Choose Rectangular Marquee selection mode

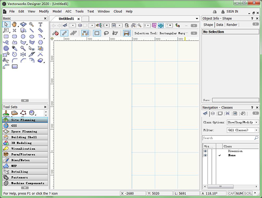pos(97,33)
